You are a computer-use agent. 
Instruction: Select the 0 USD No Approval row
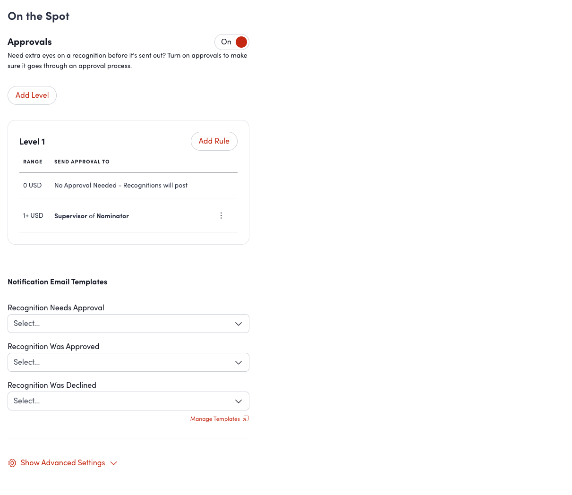tap(121, 186)
